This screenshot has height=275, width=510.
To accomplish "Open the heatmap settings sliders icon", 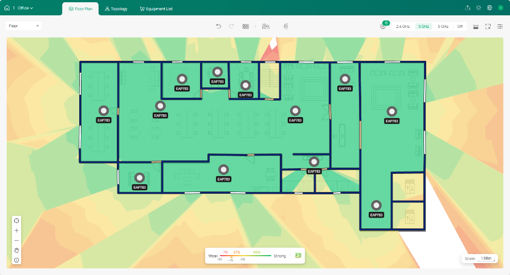I will [x=500, y=26].
